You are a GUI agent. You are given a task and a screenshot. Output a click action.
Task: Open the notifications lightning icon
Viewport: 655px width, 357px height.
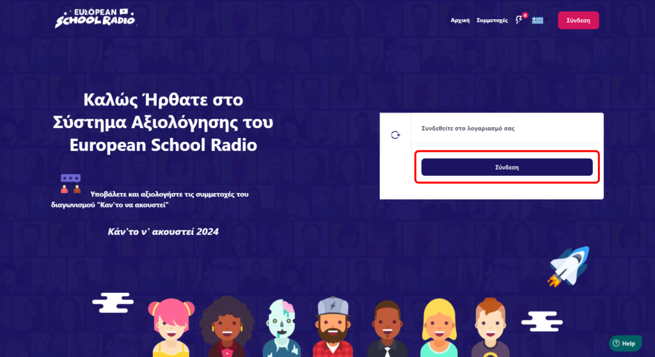519,20
